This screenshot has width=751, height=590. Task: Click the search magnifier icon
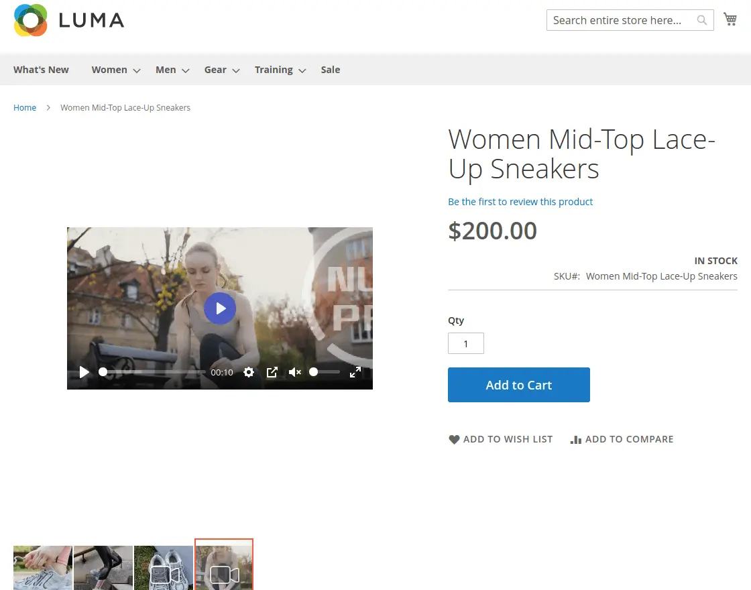coord(702,20)
